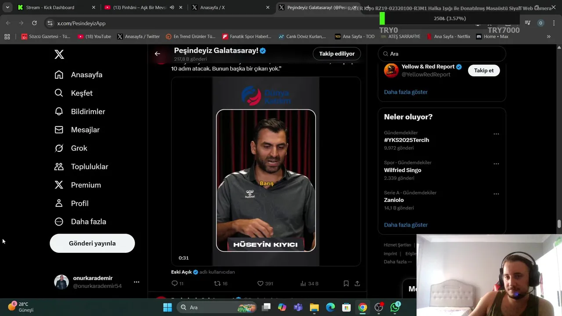Open more options for #YKS2025Tercih trend

pyautogui.click(x=496, y=134)
